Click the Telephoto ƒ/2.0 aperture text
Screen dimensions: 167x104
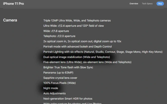coord(59,36)
